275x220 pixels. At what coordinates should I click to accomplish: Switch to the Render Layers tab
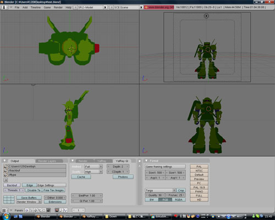[x=47, y=161]
